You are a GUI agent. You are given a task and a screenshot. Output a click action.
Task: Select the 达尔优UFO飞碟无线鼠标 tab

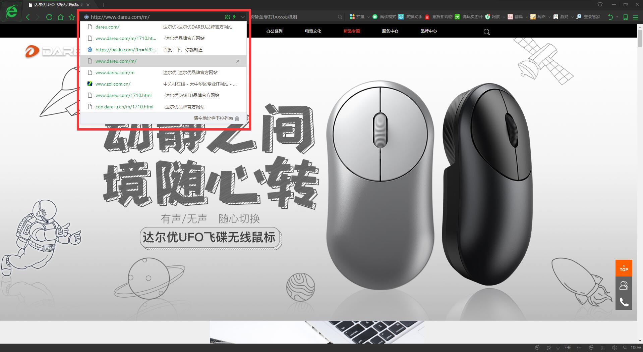[58, 5]
